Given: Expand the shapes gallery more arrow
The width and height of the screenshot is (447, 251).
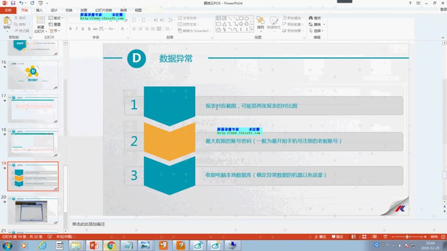Looking at the screenshot, I should [x=252, y=30].
